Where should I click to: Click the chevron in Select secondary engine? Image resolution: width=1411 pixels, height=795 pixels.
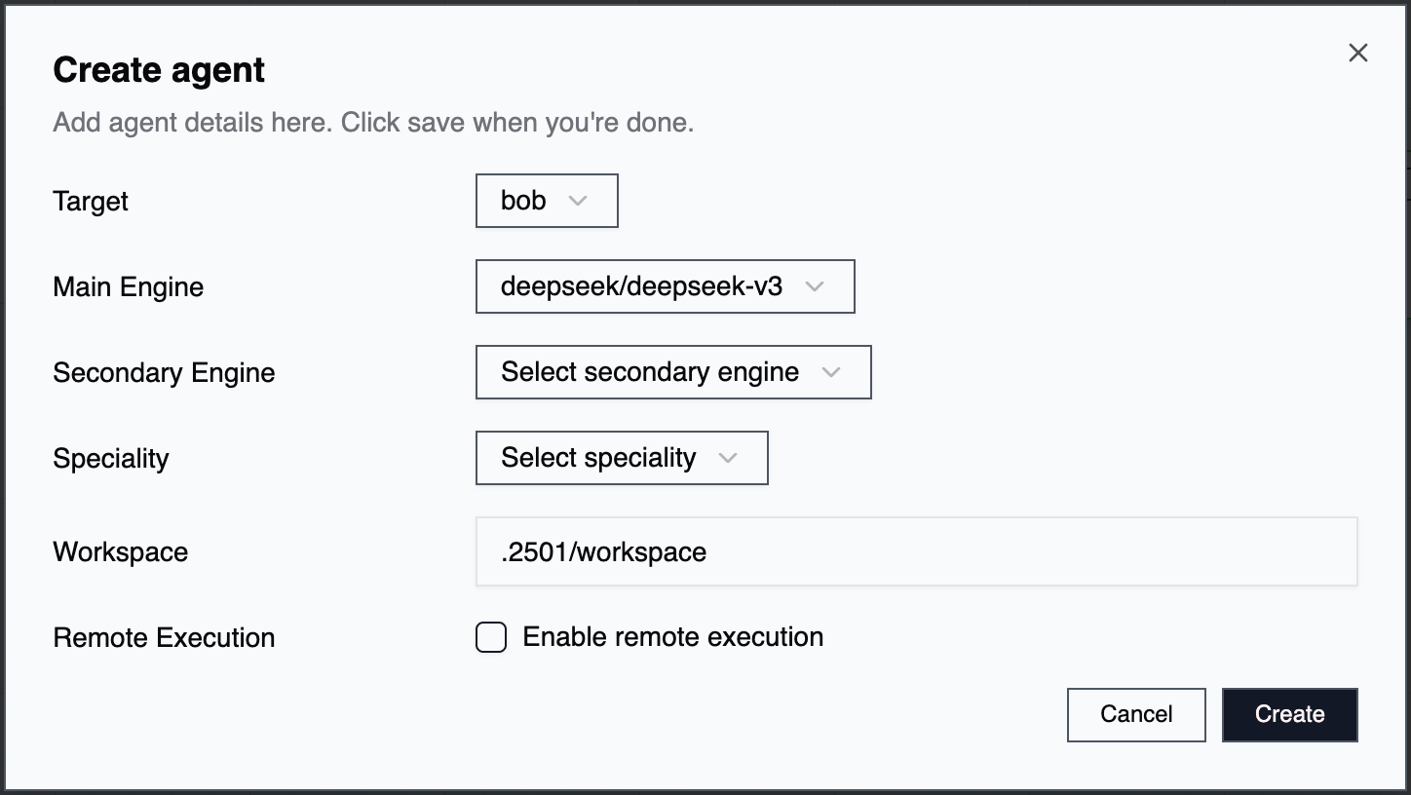point(831,372)
